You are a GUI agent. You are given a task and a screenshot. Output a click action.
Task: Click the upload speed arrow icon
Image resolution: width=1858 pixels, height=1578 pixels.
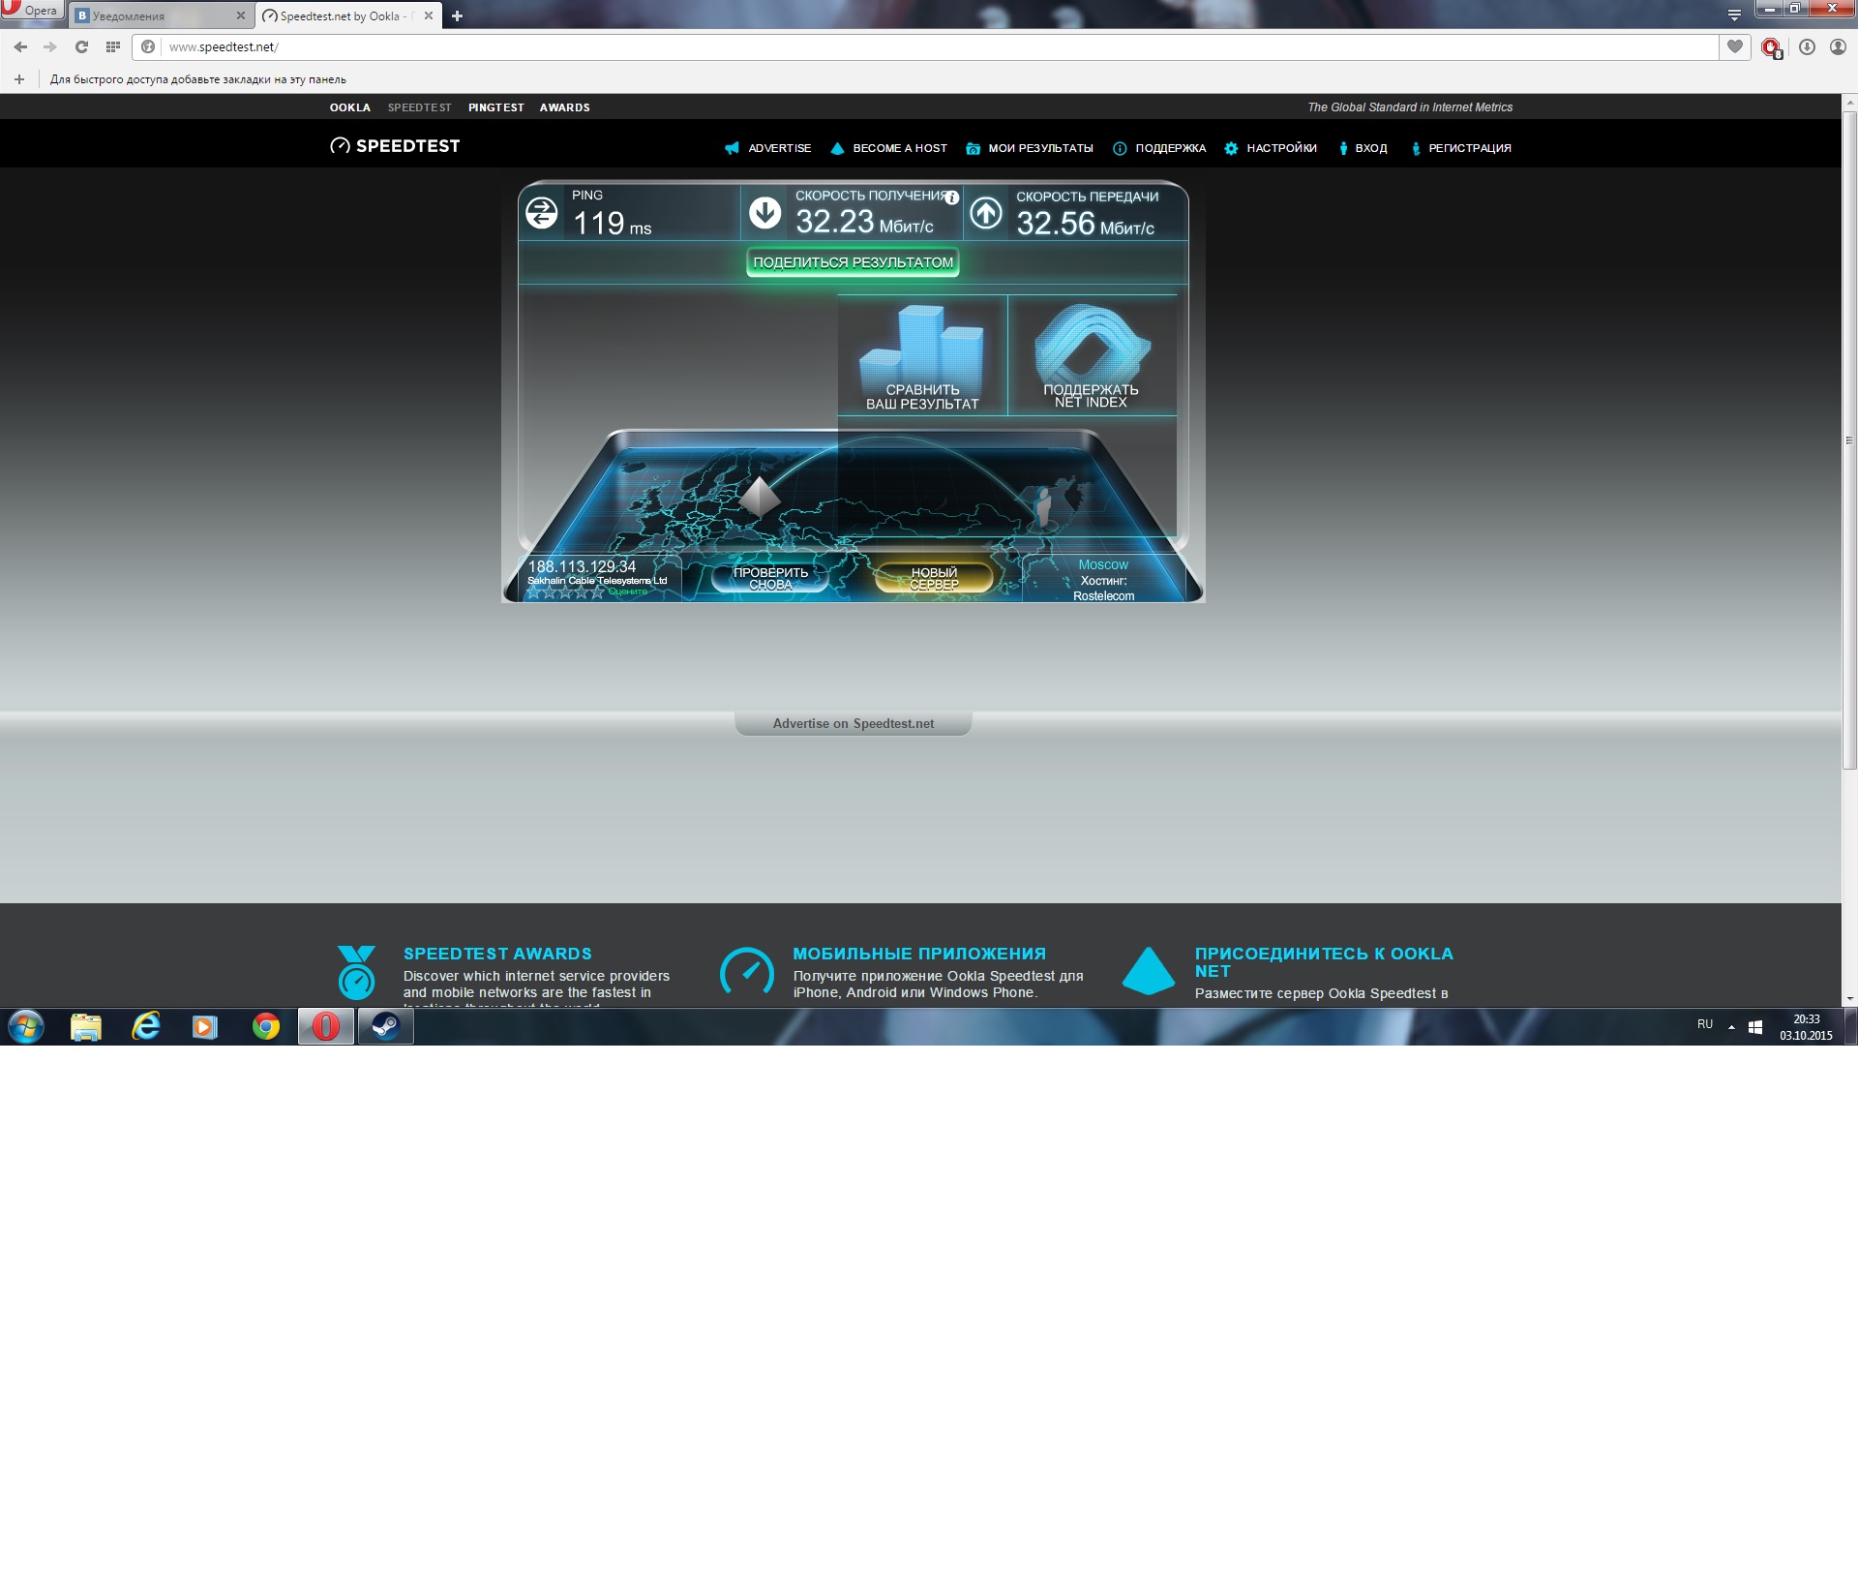coord(986,213)
